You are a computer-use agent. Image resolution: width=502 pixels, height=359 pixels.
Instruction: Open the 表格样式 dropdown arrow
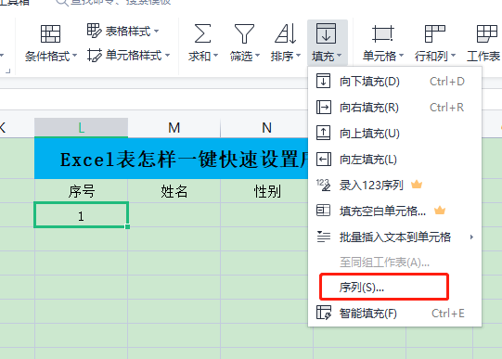tap(156, 31)
